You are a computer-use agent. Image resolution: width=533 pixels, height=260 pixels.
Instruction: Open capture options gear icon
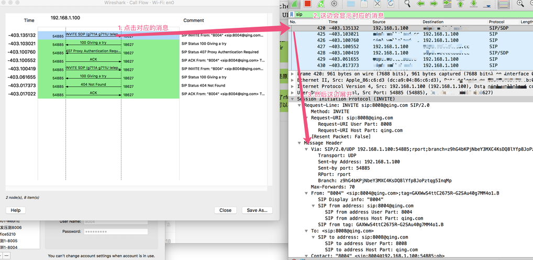coord(334,4)
